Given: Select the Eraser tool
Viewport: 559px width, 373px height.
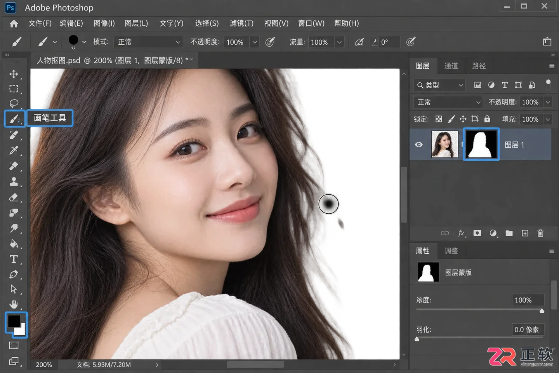Looking at the screenshot, I should 14,197.
